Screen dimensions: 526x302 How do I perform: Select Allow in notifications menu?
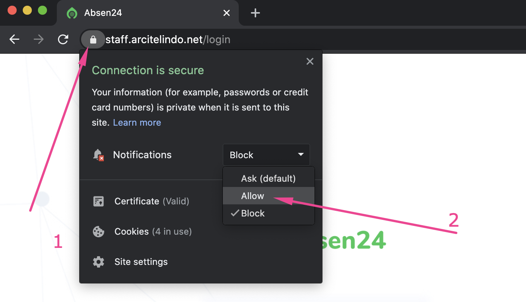253,196
